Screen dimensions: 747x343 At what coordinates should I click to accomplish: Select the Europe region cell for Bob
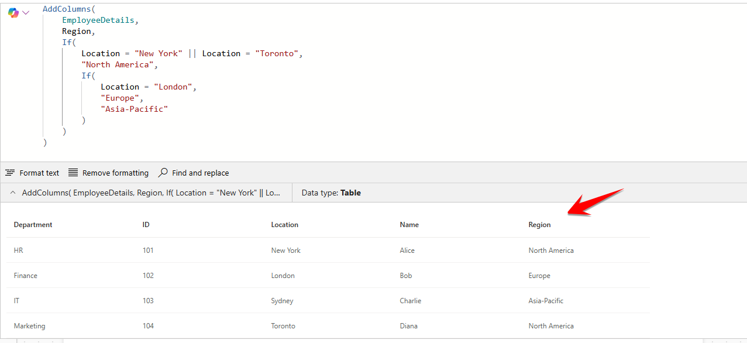tap(539, 276)
